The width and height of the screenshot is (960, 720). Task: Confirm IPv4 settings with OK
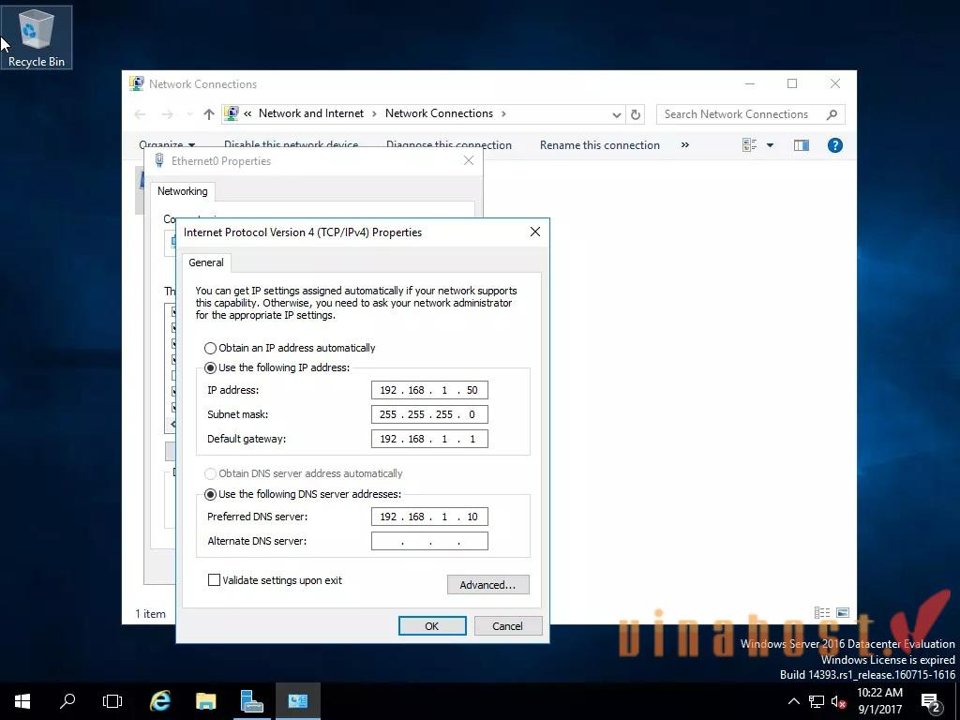pos(432,625)
